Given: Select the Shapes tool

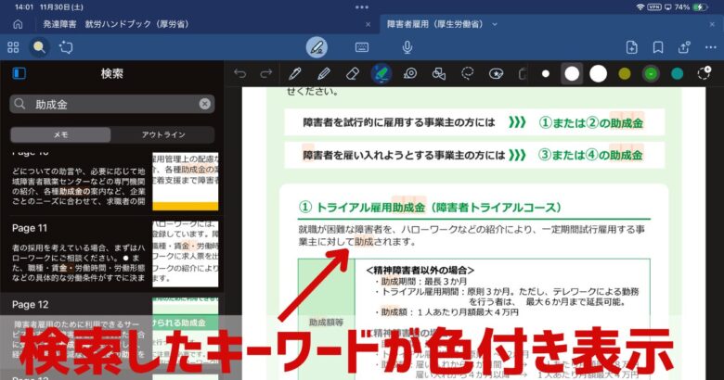Looking at the screenshot, I should click(439, 74).
